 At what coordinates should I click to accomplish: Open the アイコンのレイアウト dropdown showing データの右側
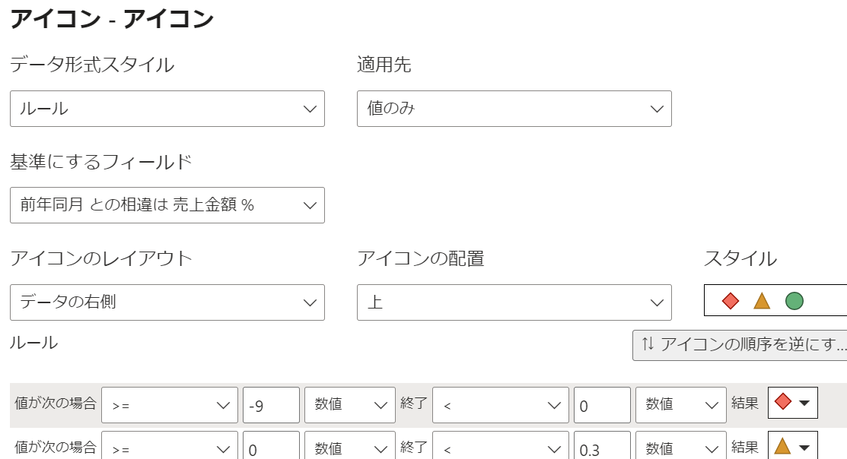[167, 302]
